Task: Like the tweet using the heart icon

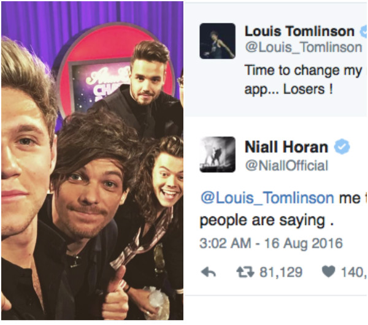Action: (328, 272)
